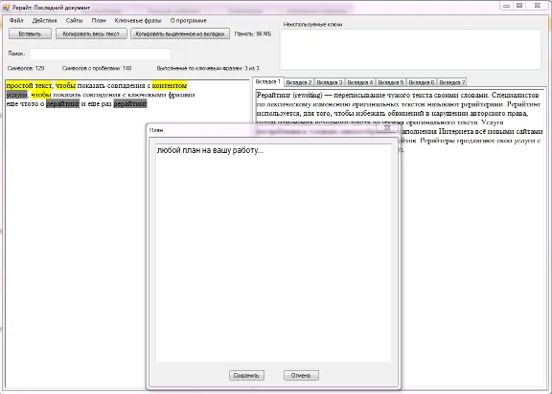Screen dimensions: 552x394
Task: Click Копировать выделенное из вкладки button
Action: pyautogui.click(x=180, y=33)
